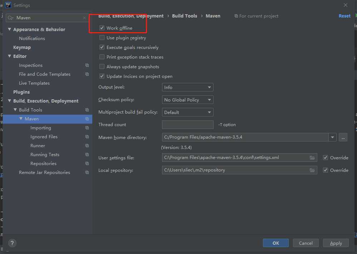Image resolution: width=357 pixels, height=254 pixels.
Task: Click project-level icon beside Build Tools
Action: pos(87,110)
